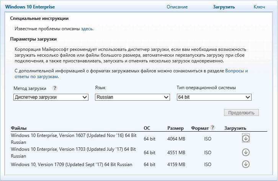Viewport: 278px width, 181px height.
Task: Select the Version 1703 file name text
Action: pos(73,152)
